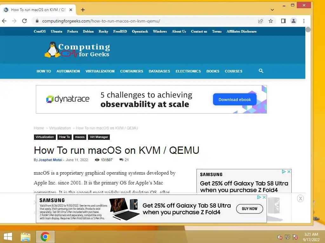
Task: Click the address bar URL
Action: tap(101, 21)
